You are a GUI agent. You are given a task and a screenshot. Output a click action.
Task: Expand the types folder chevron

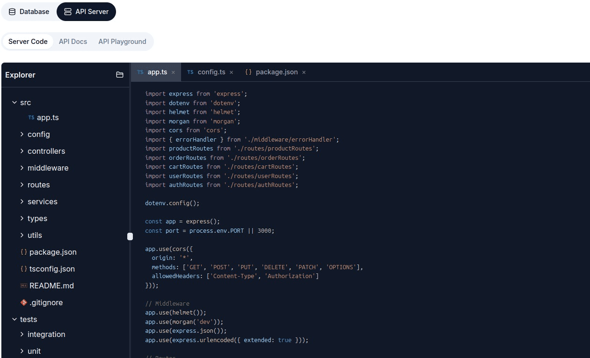(22, 218)
